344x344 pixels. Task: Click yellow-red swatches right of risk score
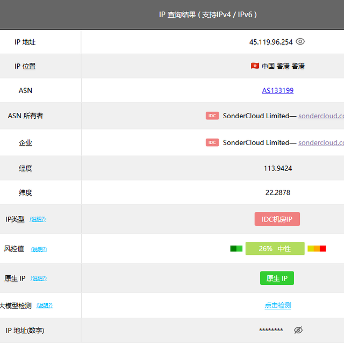coord(317,248)
